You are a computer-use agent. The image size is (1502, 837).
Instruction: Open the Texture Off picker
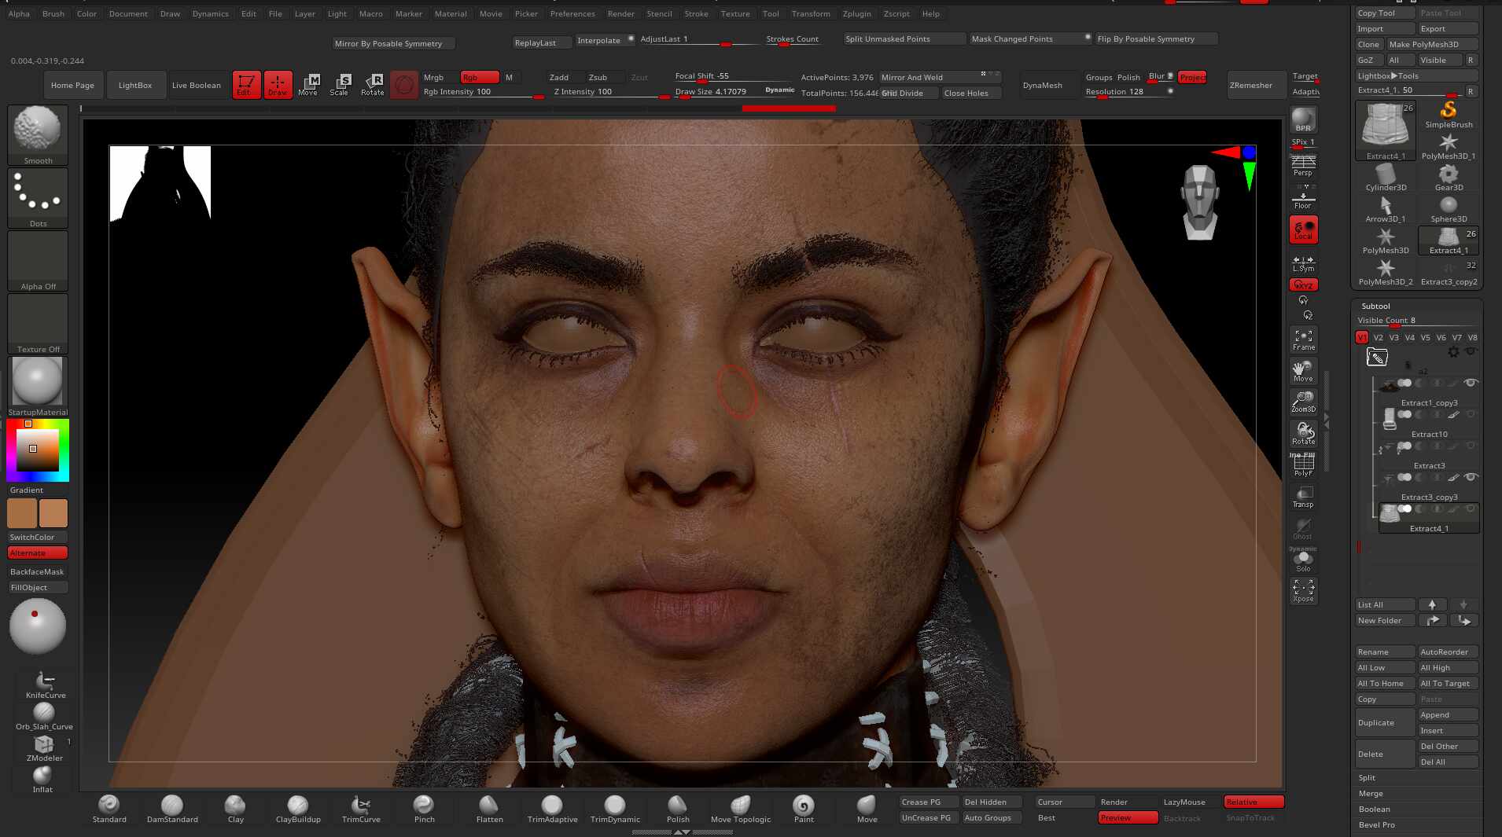38,324
